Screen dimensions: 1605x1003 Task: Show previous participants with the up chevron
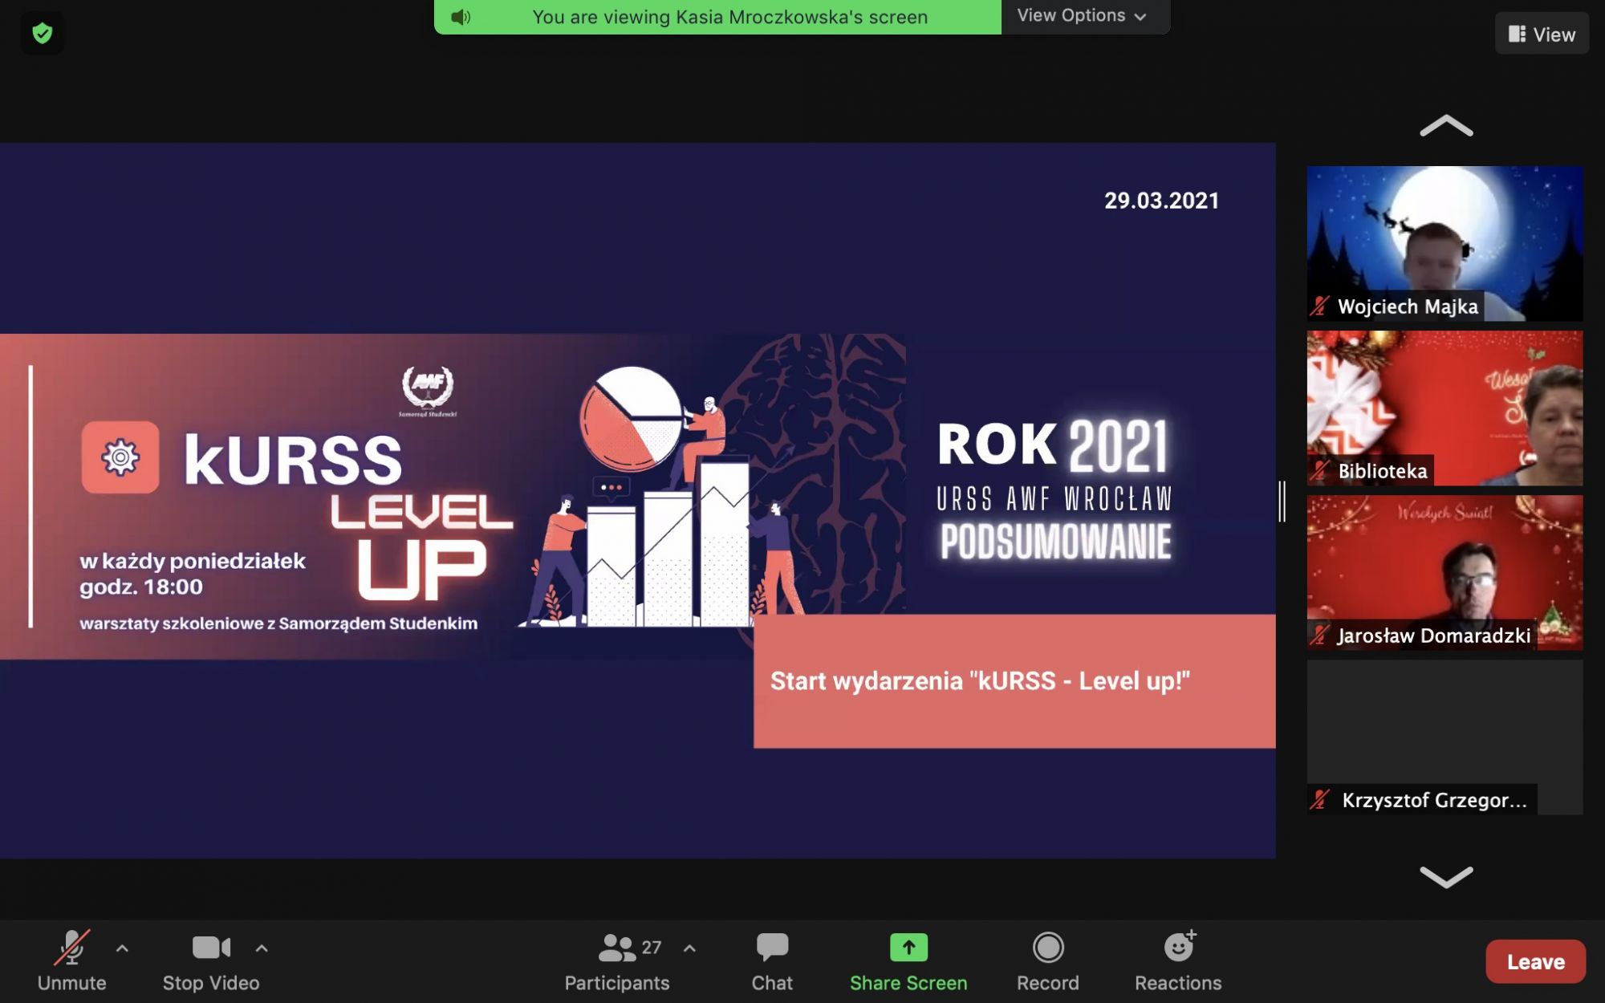1446,126
